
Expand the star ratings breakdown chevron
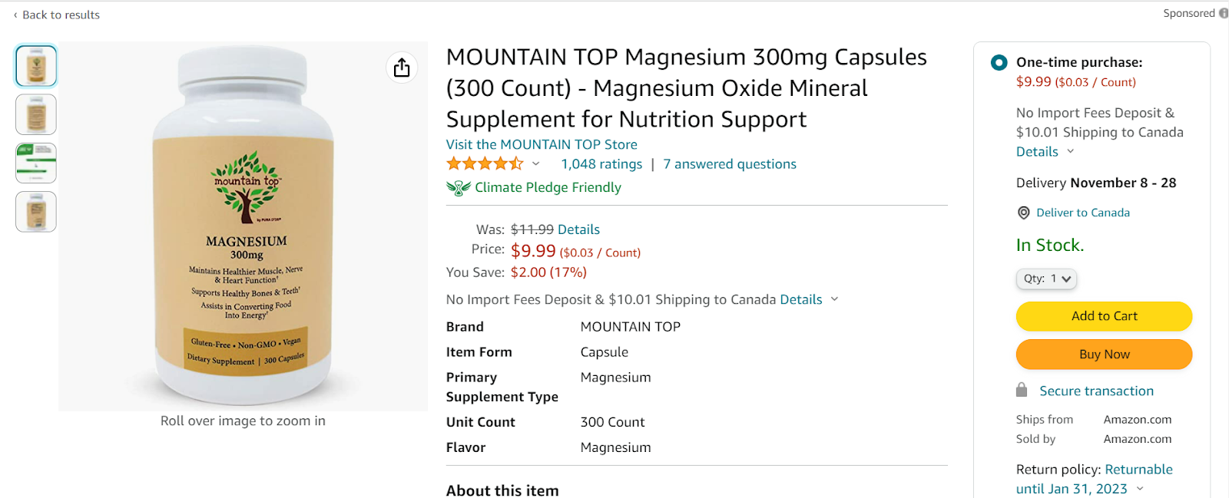point(535,163)
